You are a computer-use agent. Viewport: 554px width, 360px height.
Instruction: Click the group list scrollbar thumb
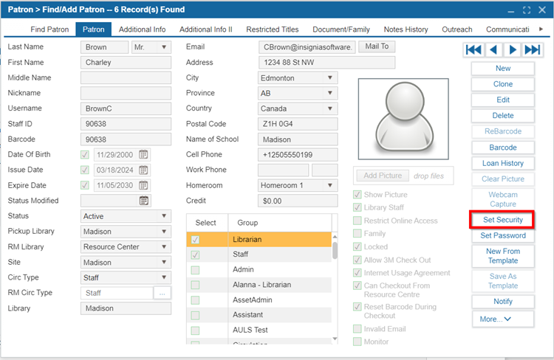coord(335,250)
